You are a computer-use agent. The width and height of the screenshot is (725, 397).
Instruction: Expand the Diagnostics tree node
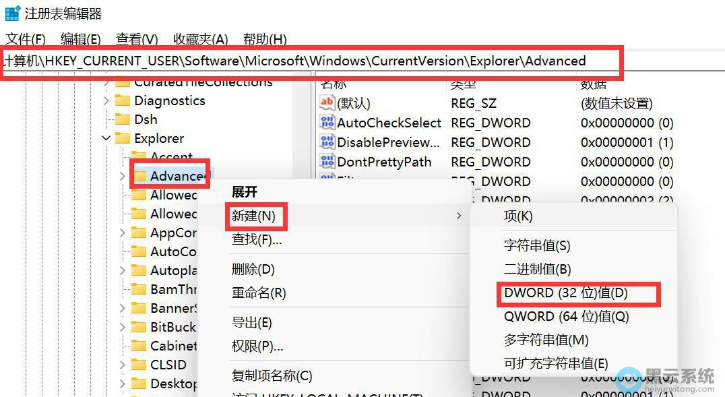(106, 100)
